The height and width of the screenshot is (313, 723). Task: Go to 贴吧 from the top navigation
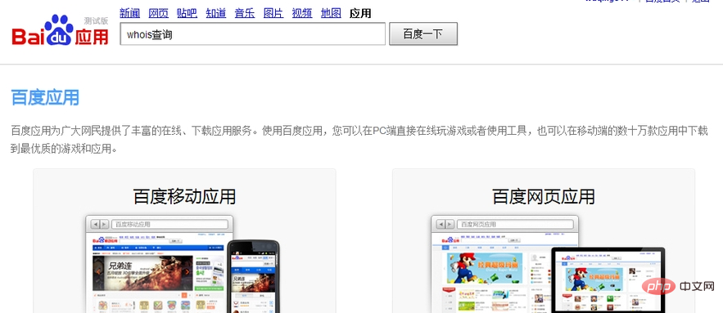[187, 13]
